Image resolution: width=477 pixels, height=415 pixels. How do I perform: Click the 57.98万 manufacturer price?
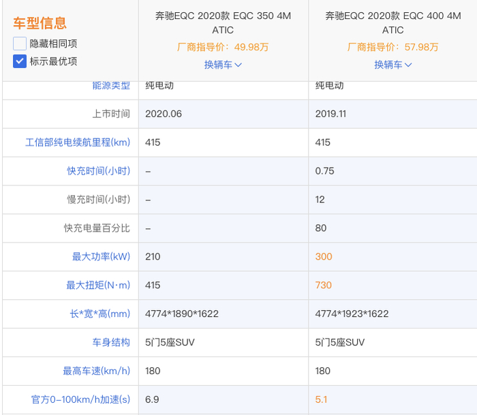[x=420, y=47]
